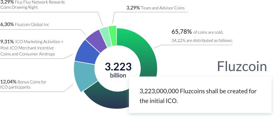274x116 pixels.
Task: Click the 6,30% Fluzcoin Global Inc label
Action: click(x=25, y=24)
